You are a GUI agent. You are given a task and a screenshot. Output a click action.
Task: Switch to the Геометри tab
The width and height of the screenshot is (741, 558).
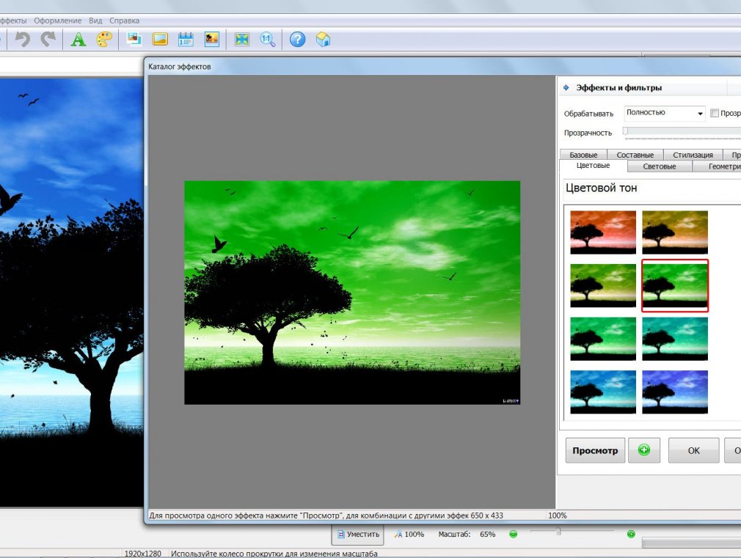click(717, 166)
